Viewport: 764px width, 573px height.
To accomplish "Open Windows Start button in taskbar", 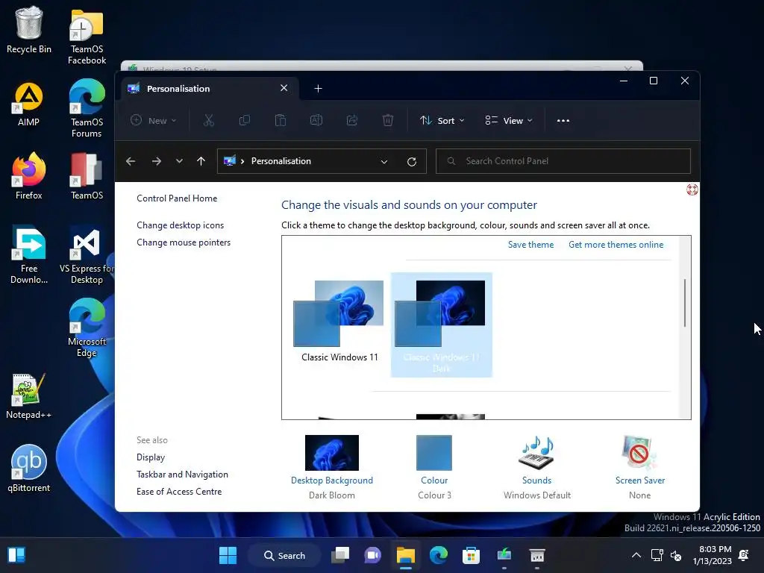I will (x=228, y=555).
